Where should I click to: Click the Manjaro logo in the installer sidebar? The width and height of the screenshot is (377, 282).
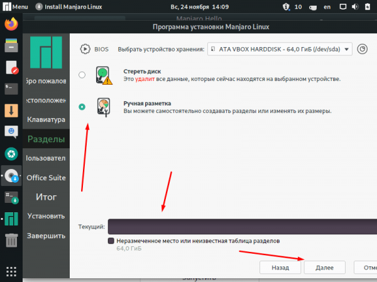[46, 53]
